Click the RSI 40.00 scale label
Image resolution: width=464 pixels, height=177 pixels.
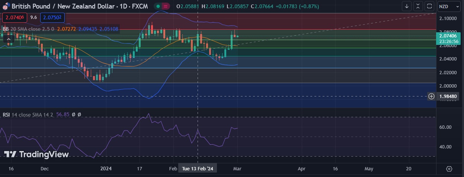pos(445,147)
